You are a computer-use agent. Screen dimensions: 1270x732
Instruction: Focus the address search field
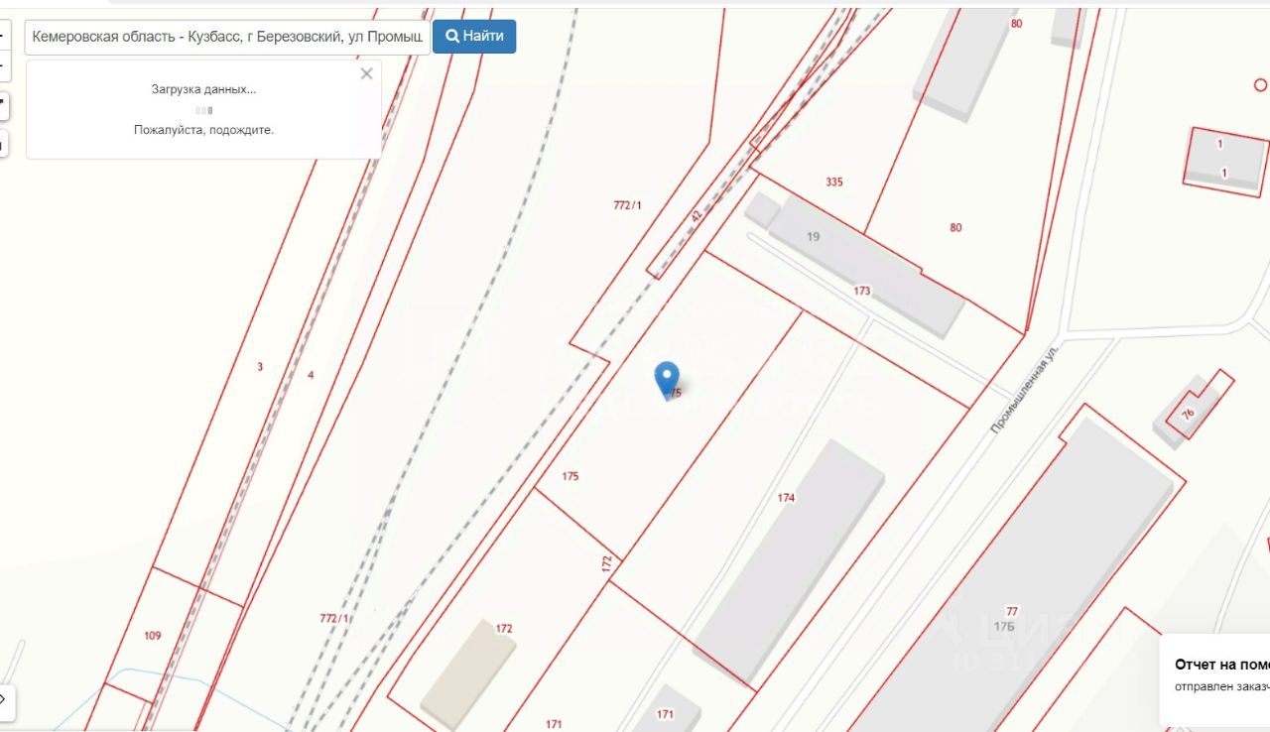pos(227,37)
